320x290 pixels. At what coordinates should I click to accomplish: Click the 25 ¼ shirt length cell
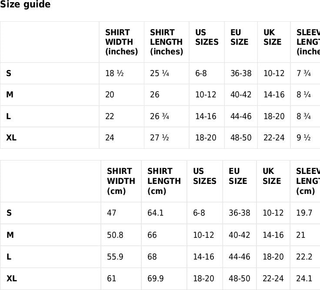[x=160, y=73]
